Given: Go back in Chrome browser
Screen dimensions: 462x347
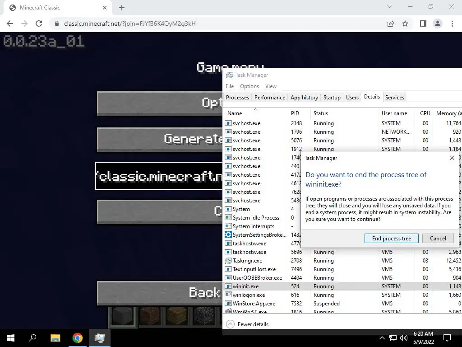Looking at the screenshot, I should [10, 23].
